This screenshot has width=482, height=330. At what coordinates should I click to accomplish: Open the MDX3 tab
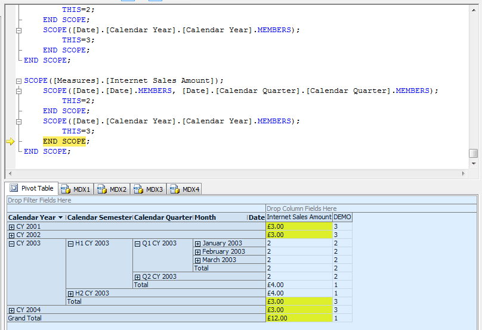tap(149, 189)
